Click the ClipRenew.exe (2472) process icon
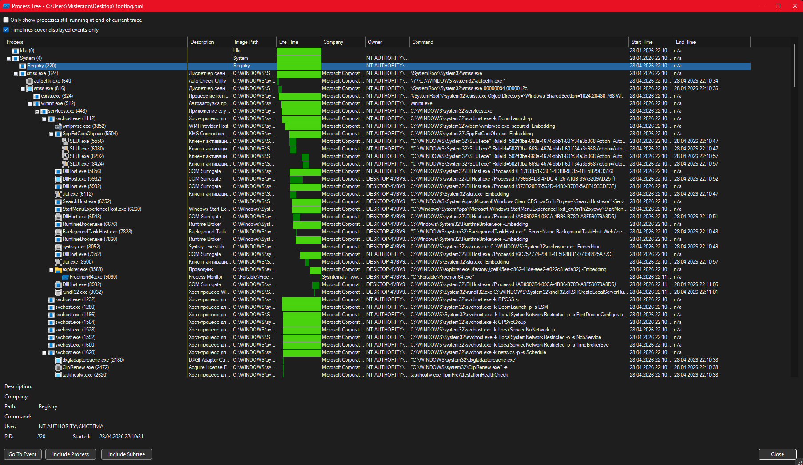The image size is (803, 465). (x=58, y=368)
